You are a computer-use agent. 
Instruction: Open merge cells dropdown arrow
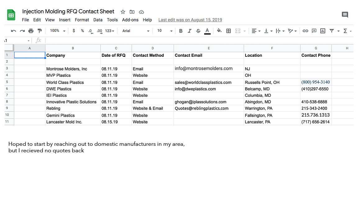(245, 31)
